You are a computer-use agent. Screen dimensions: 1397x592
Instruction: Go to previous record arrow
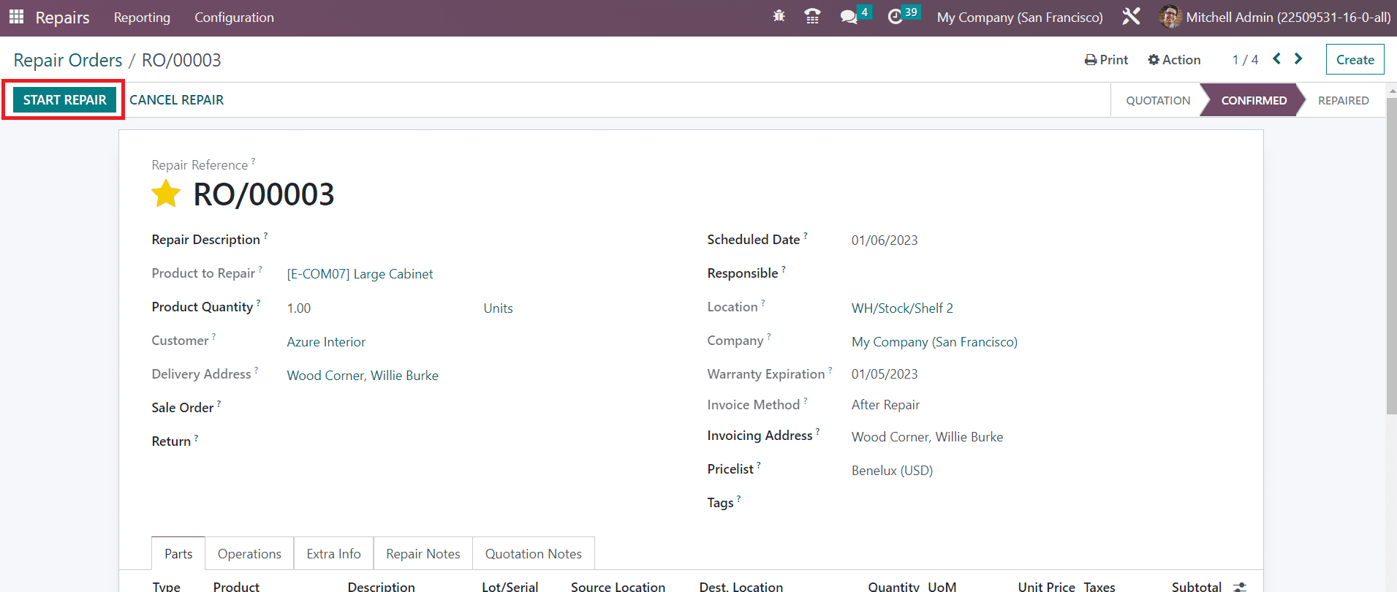point(1276,58)
